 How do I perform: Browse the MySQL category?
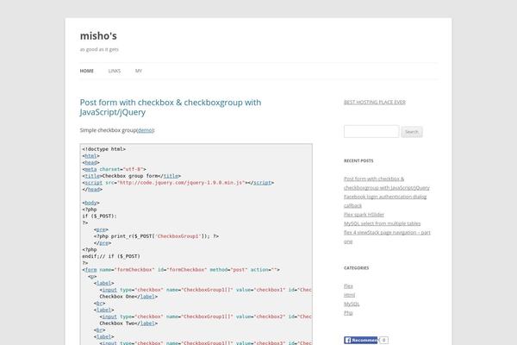click(352, 304)
